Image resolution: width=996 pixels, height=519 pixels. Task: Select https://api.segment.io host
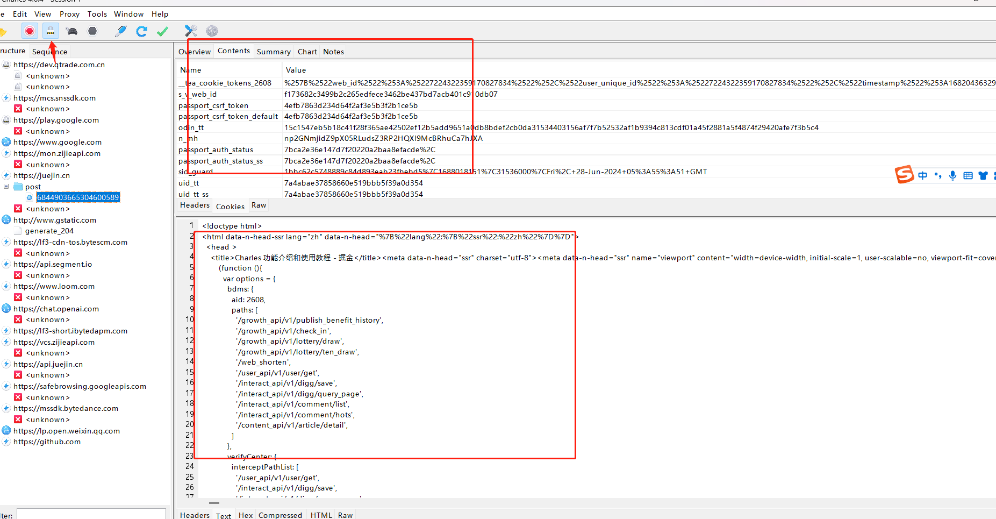click(53, 264)
